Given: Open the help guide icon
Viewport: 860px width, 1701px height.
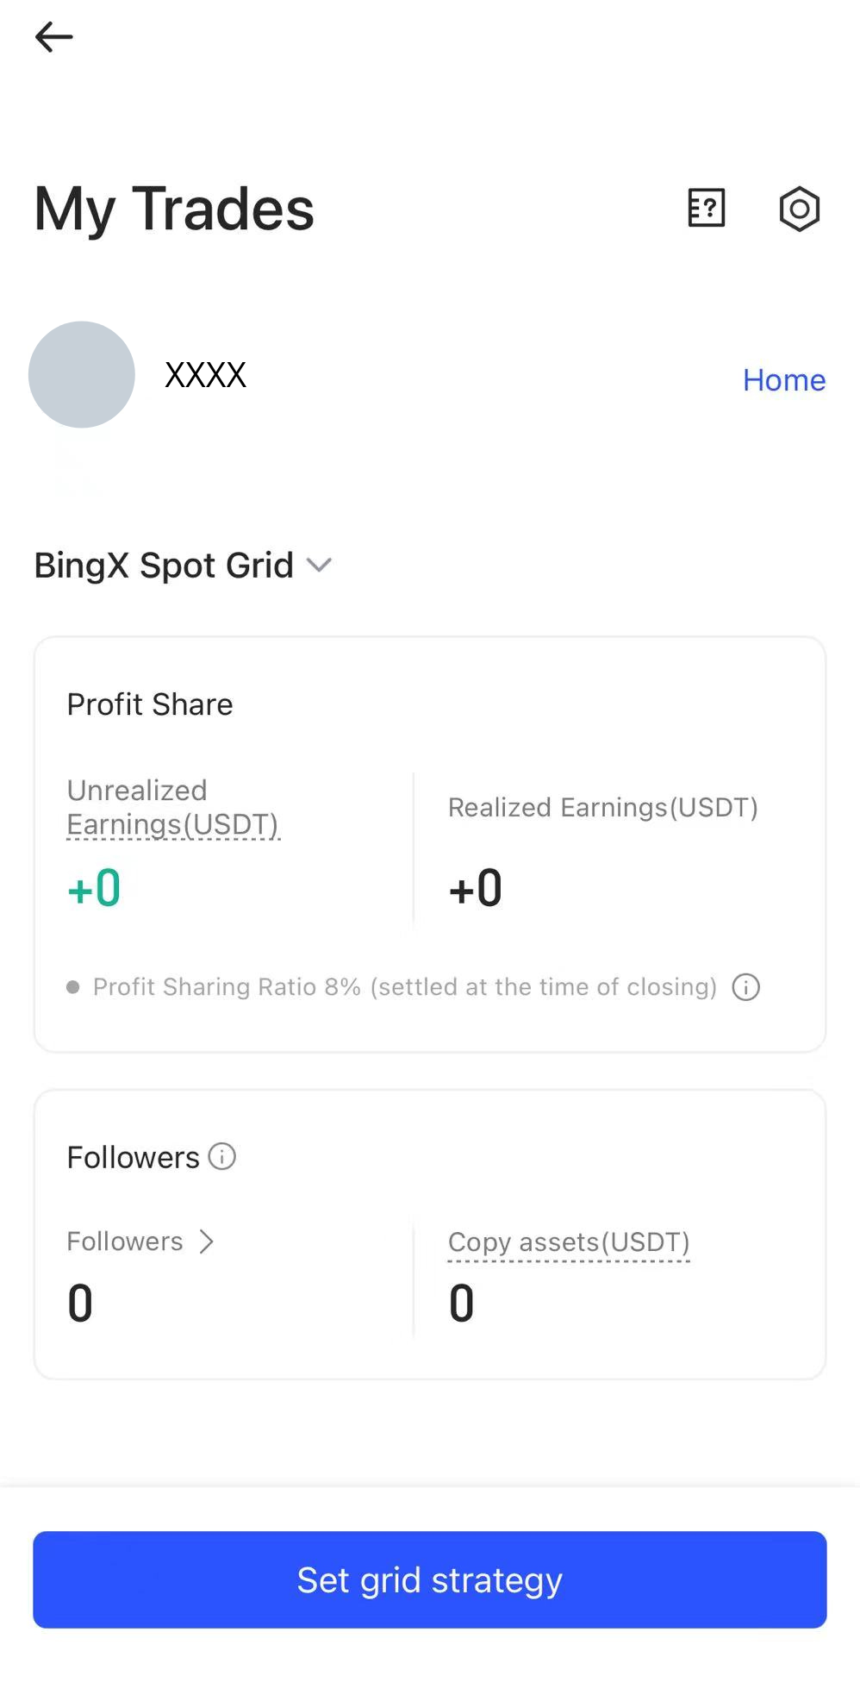Looking at the screenshot, I should (x=707, y=208).
